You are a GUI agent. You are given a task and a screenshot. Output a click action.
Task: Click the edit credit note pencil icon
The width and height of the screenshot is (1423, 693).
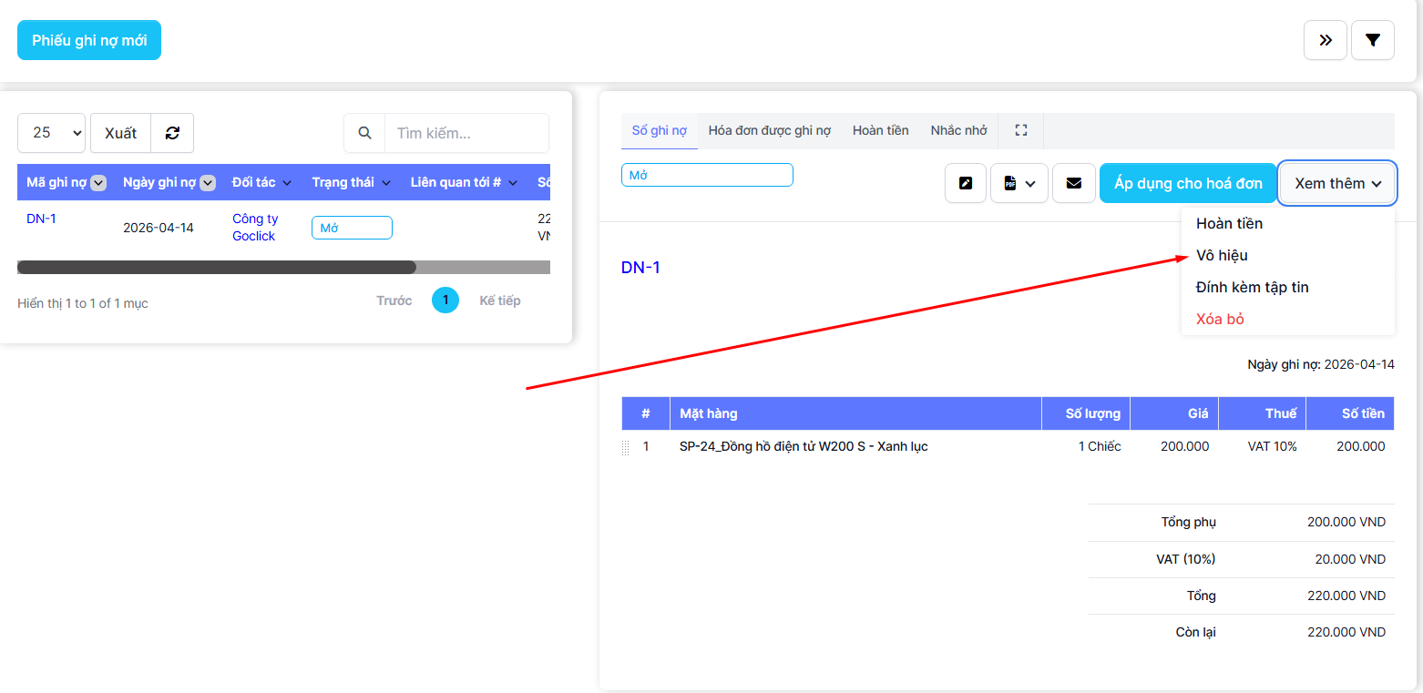click(965, 183)
